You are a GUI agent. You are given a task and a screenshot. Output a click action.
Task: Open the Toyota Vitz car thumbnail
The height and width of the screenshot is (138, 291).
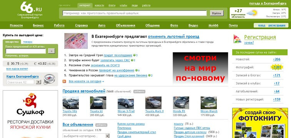click(70, 103)
